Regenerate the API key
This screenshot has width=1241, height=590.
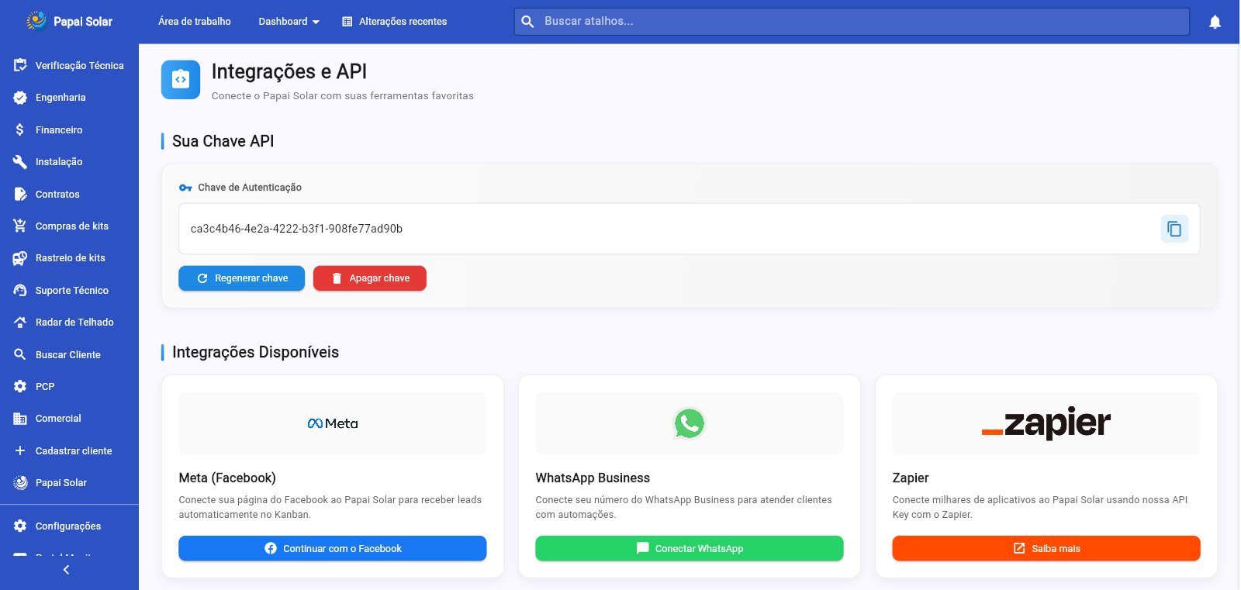(241, 278)
